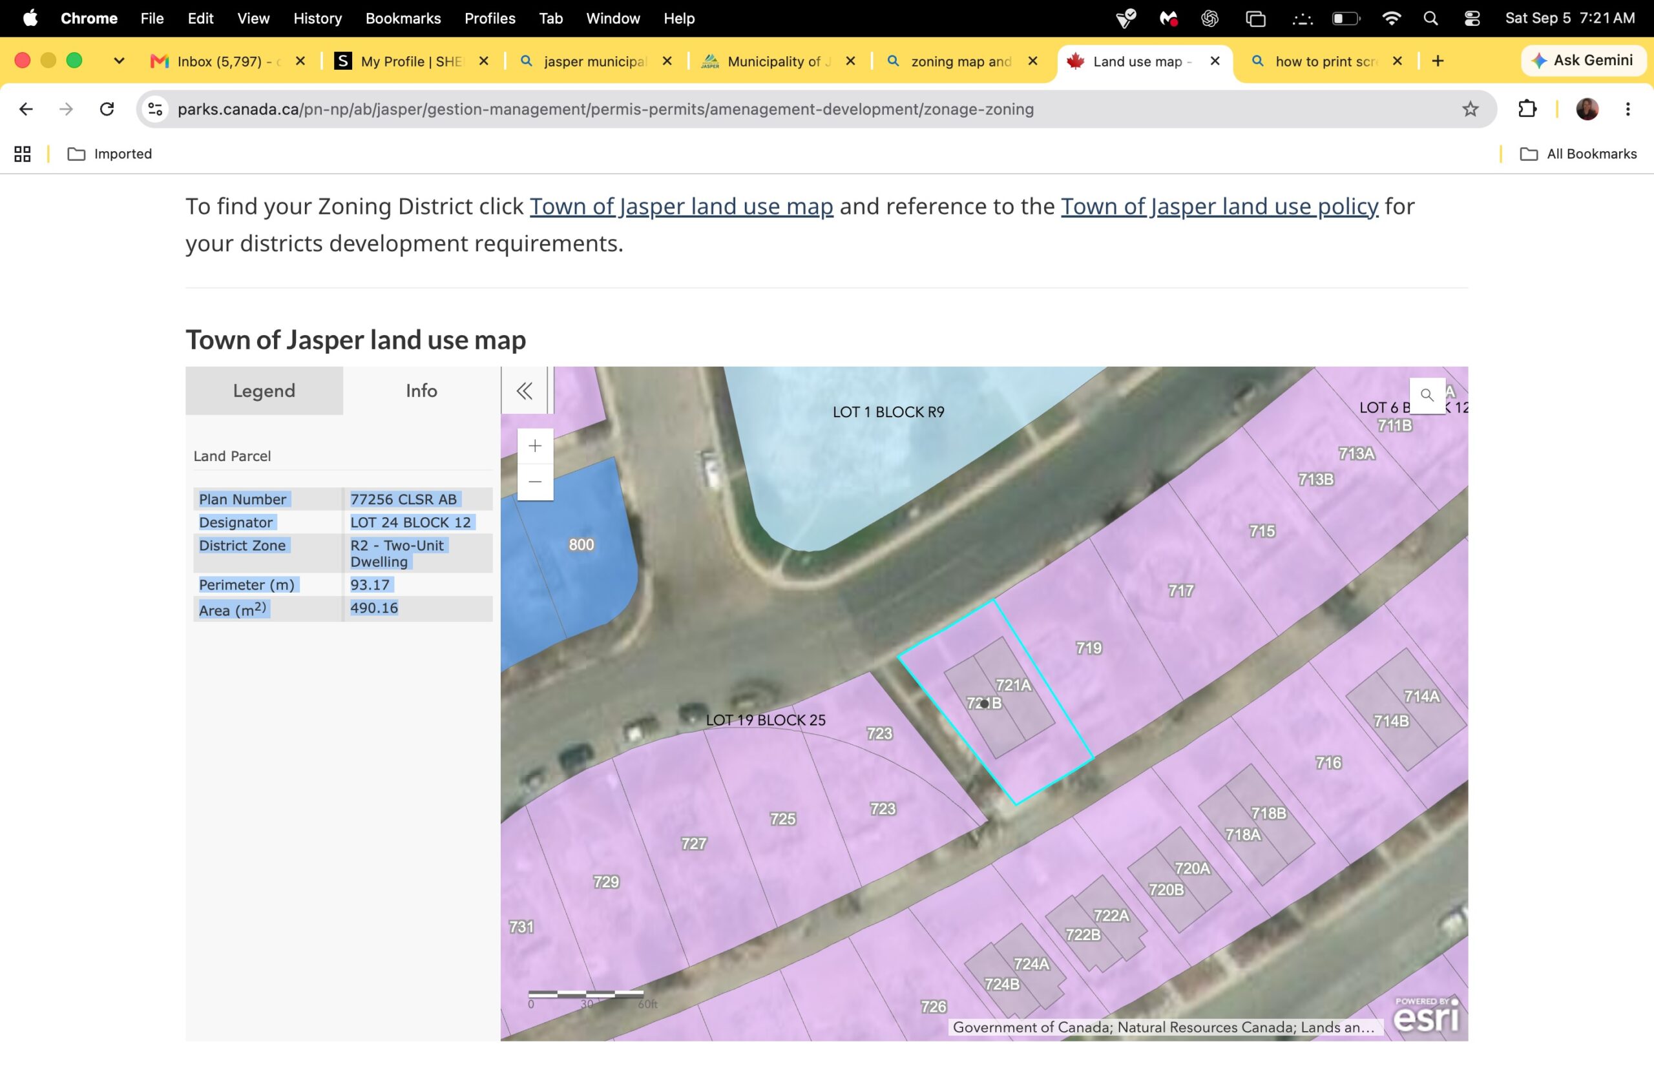The width and height of the screenshot is (1654, 1075).
Task: Zoom in on the map with plus button
Action: [535, 446]
